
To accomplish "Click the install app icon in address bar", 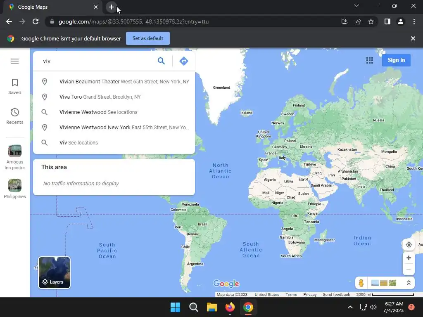I will click(x=344, y=21).
